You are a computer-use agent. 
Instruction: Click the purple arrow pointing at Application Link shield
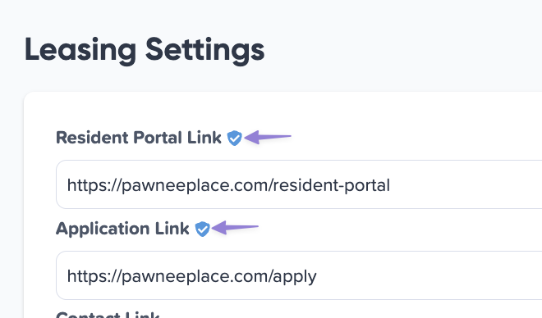coord(235,227)
